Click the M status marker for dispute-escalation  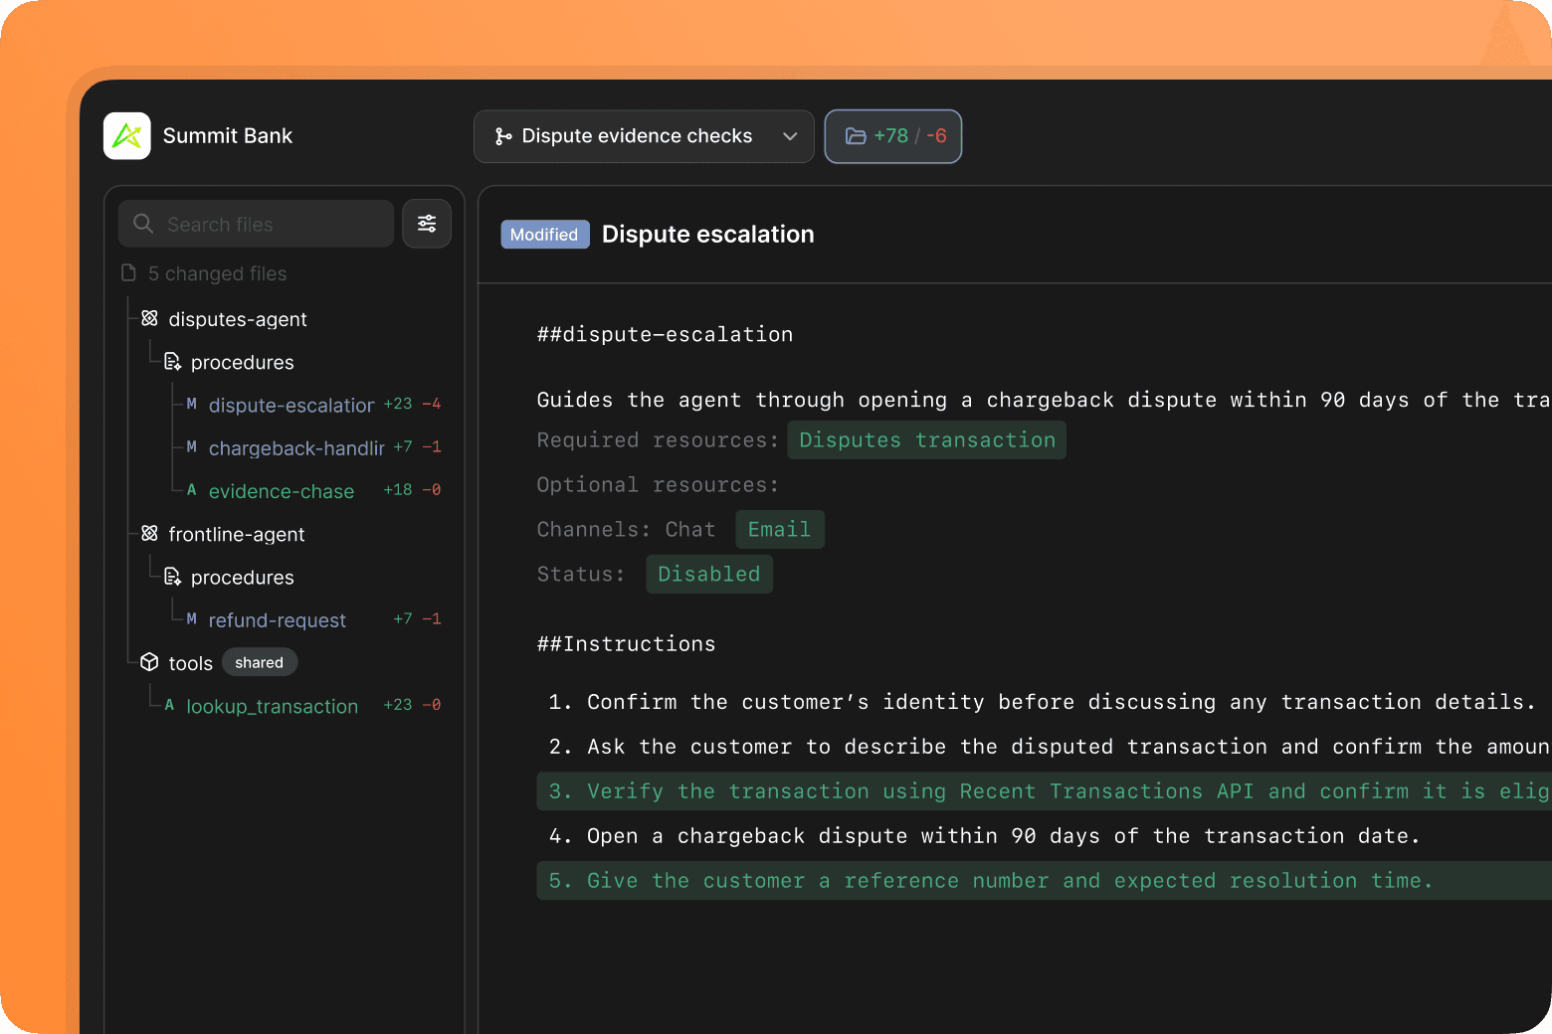click(191, 404)
